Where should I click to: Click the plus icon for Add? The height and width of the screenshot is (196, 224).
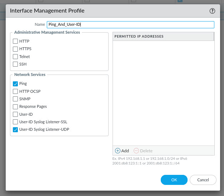tap(118, 151)
